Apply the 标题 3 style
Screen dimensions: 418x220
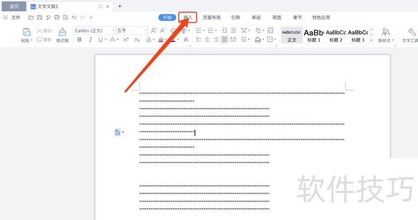[x=358, y=35]
